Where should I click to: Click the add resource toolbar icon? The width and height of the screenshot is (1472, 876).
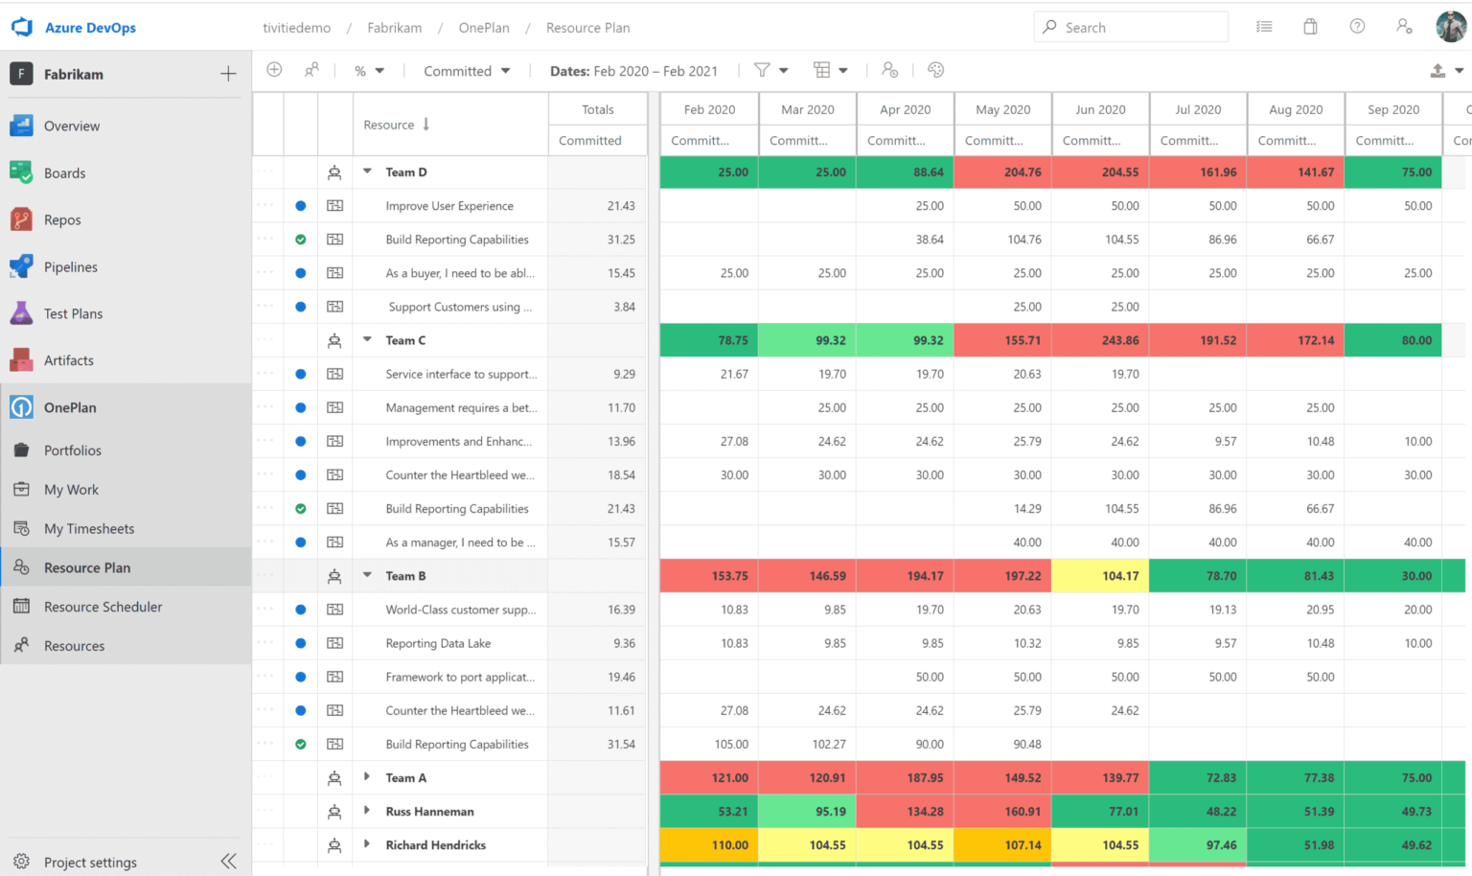click(311, 70)
